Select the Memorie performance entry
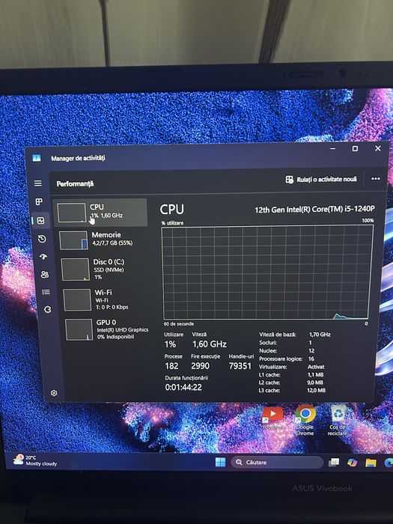This screenshot has height=524, width=393. pyautogui.click(x=103, y=240)
